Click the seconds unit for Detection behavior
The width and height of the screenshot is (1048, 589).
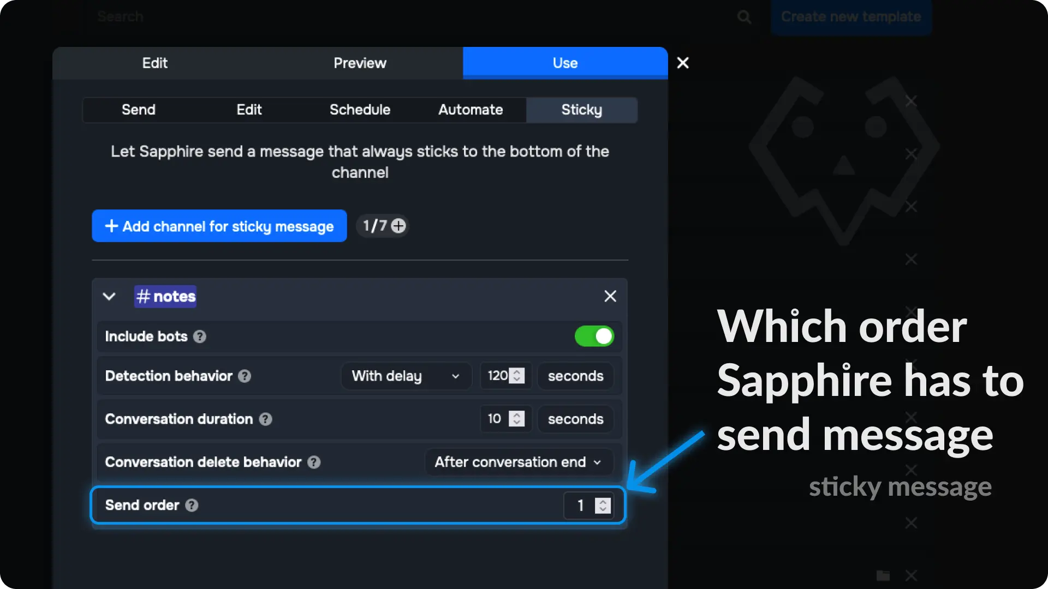pyautogui.click(x=575, y=376)
